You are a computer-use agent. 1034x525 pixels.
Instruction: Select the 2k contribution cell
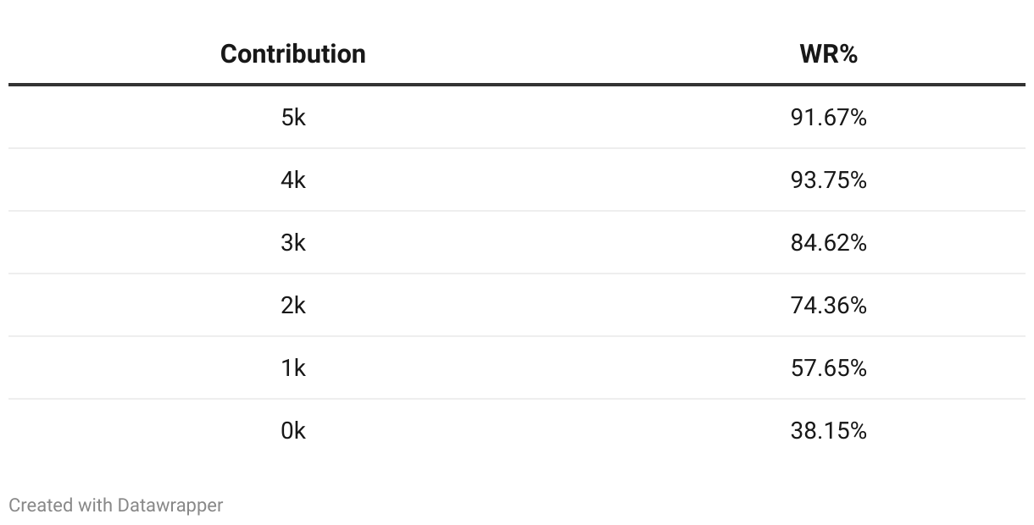tap(292, 306)
